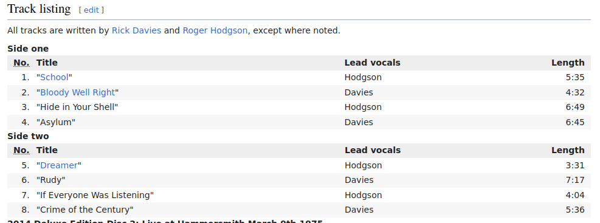
Task: Open the Dreamer track link
Action: [x=58, y=165]
